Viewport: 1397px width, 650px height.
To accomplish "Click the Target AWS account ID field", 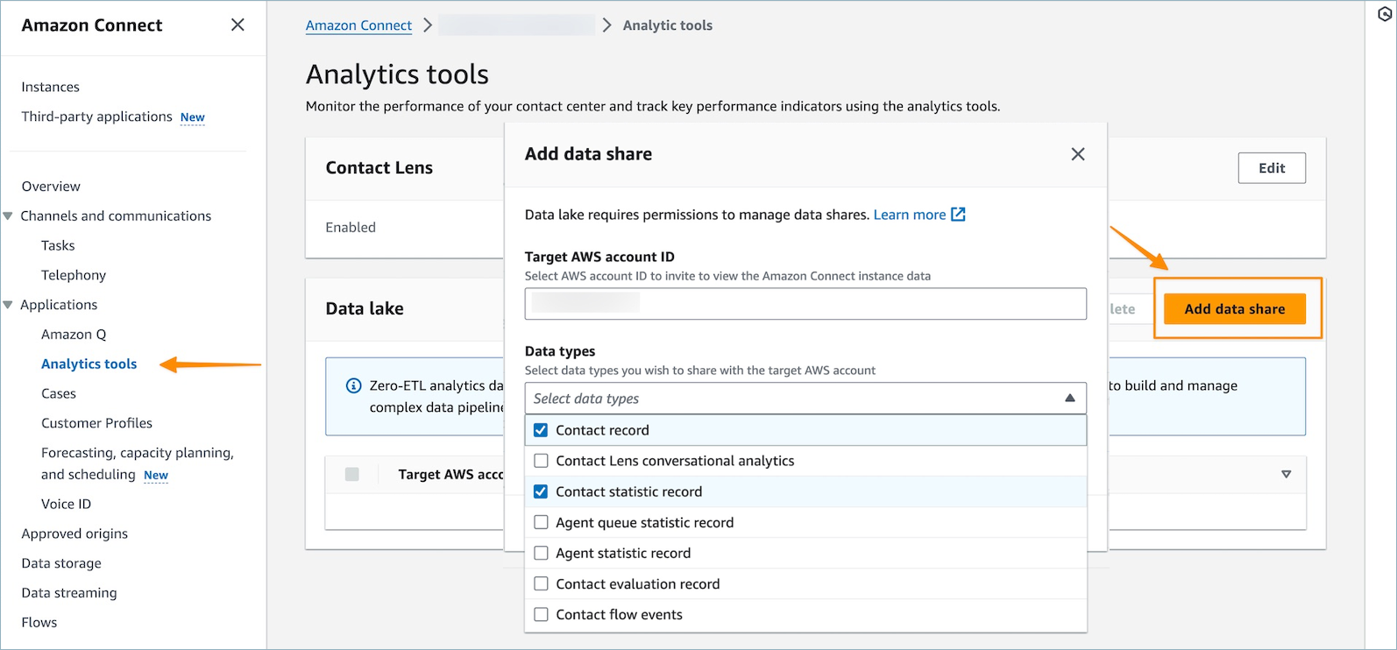I will point(805,304).
